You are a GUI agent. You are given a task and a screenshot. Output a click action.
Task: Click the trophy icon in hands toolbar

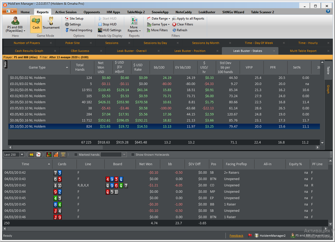63,154
